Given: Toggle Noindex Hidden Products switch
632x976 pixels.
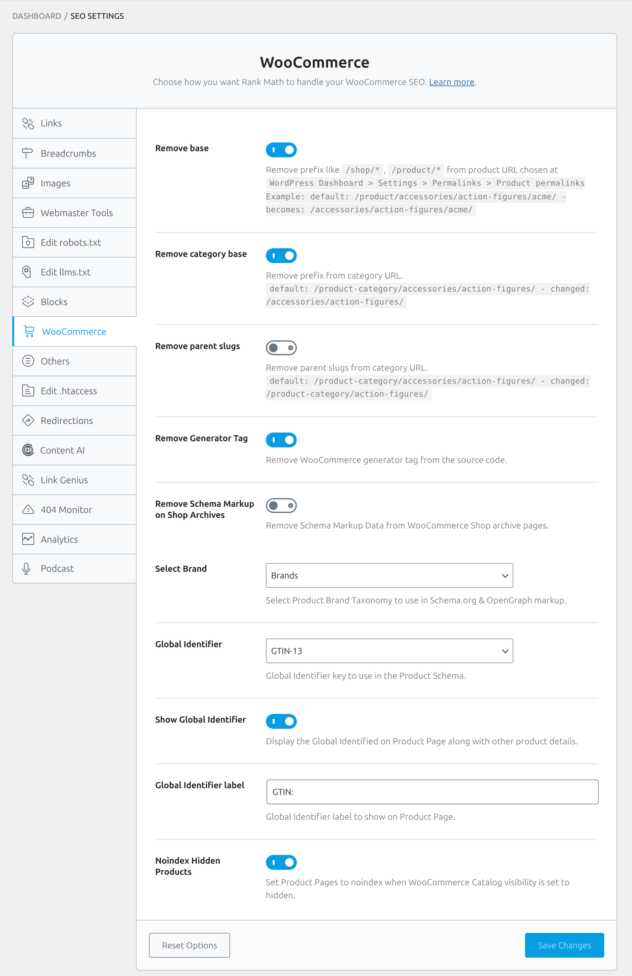Looking at the screenshot, I should pyautogui.click(x=281, y=863).
